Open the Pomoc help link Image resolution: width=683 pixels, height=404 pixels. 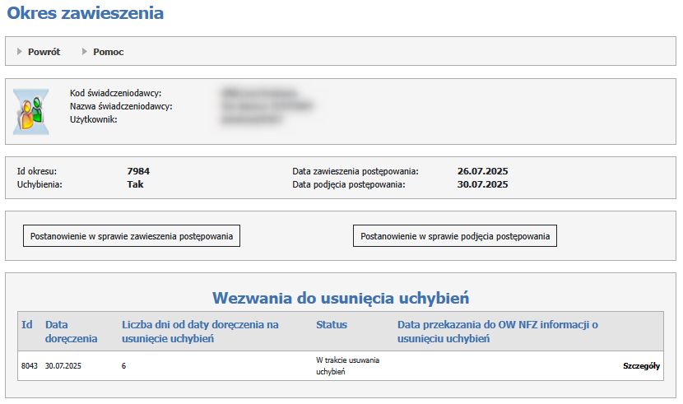tap(108, 52)
